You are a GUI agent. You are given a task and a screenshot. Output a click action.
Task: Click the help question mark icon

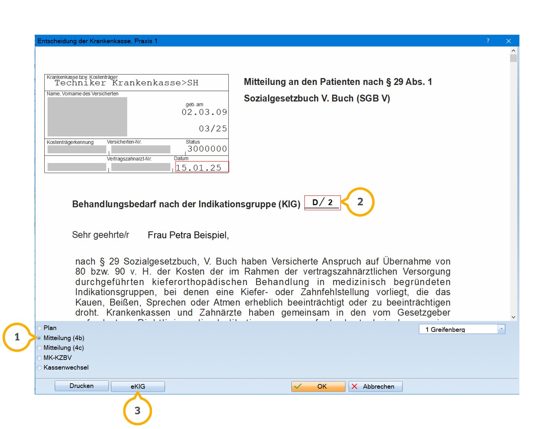(488, 41)
